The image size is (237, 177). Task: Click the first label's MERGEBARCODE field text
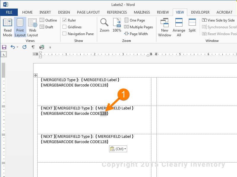pyautogui.click(x=75, y=85)
